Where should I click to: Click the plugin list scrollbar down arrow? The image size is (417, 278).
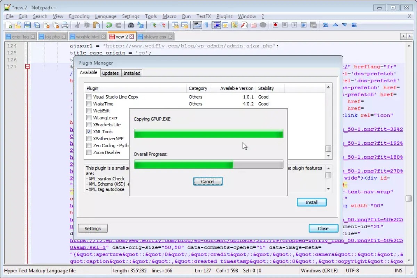(328, 156)
